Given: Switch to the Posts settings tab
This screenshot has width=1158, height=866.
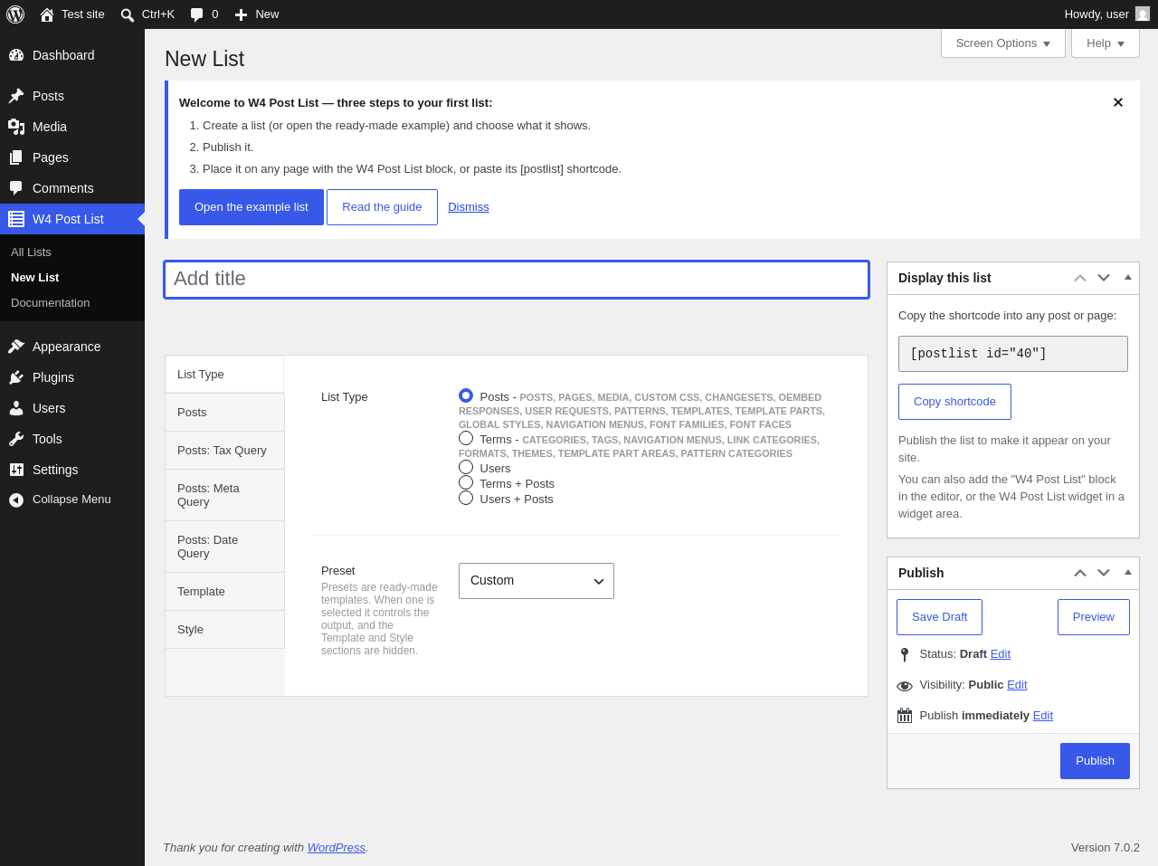Looking at the screenshot, I should pyautogui.click(x=224, y=413).
